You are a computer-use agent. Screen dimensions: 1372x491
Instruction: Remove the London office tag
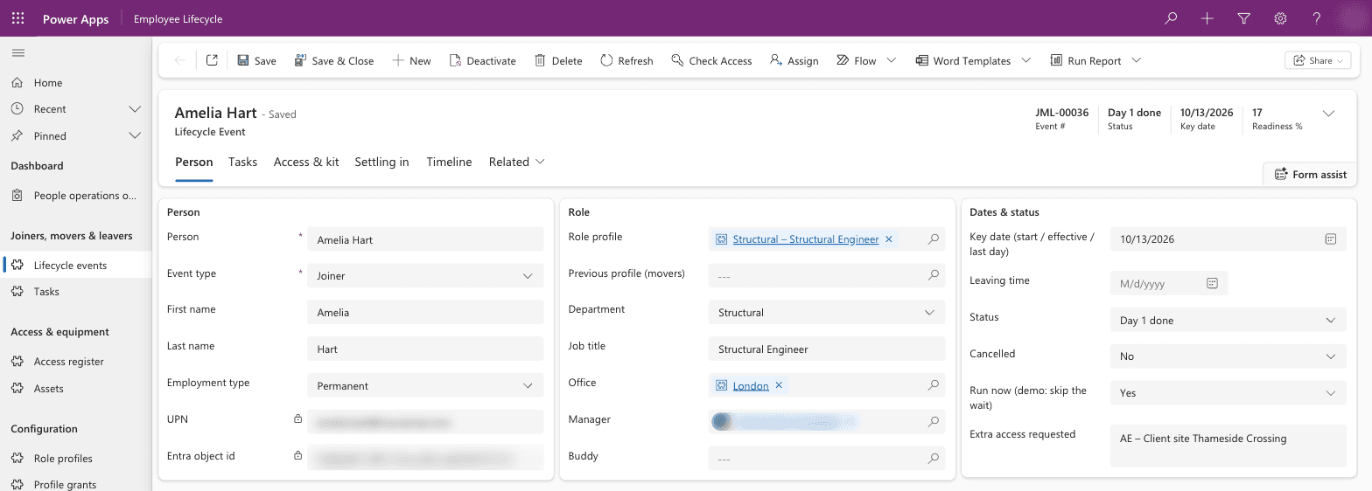click(779, 385)
